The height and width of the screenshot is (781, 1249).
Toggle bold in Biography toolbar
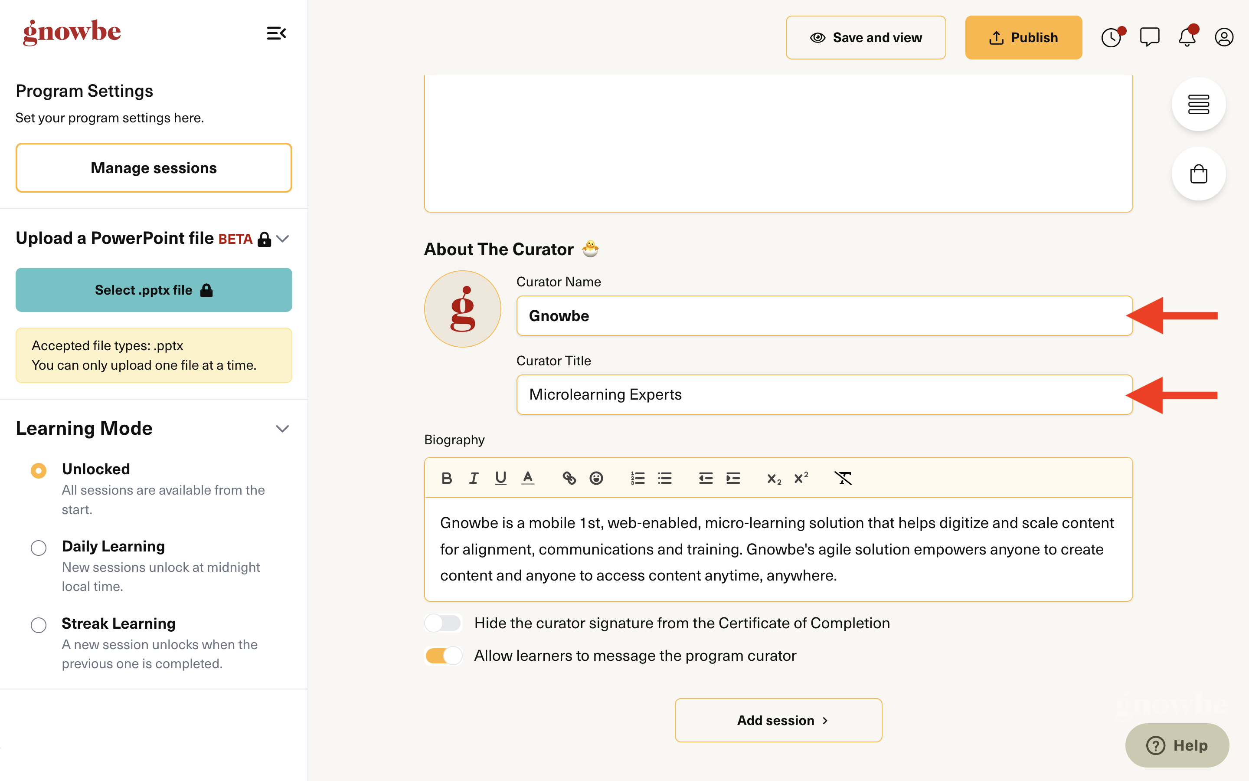point(447,478)
